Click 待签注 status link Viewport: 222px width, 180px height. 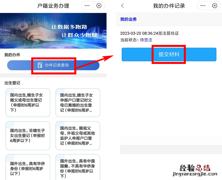[x=146, y=40]
